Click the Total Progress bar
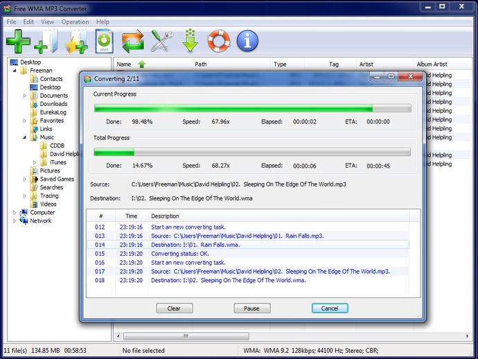 point(252,152)
